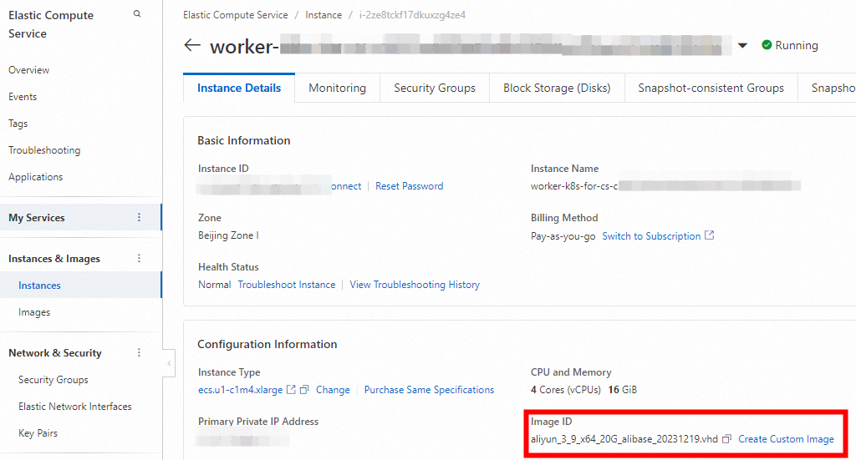Viewport: 856px width, 460px height.
Task: Open the instance name dropdown arrow
Action: (742, 46)
